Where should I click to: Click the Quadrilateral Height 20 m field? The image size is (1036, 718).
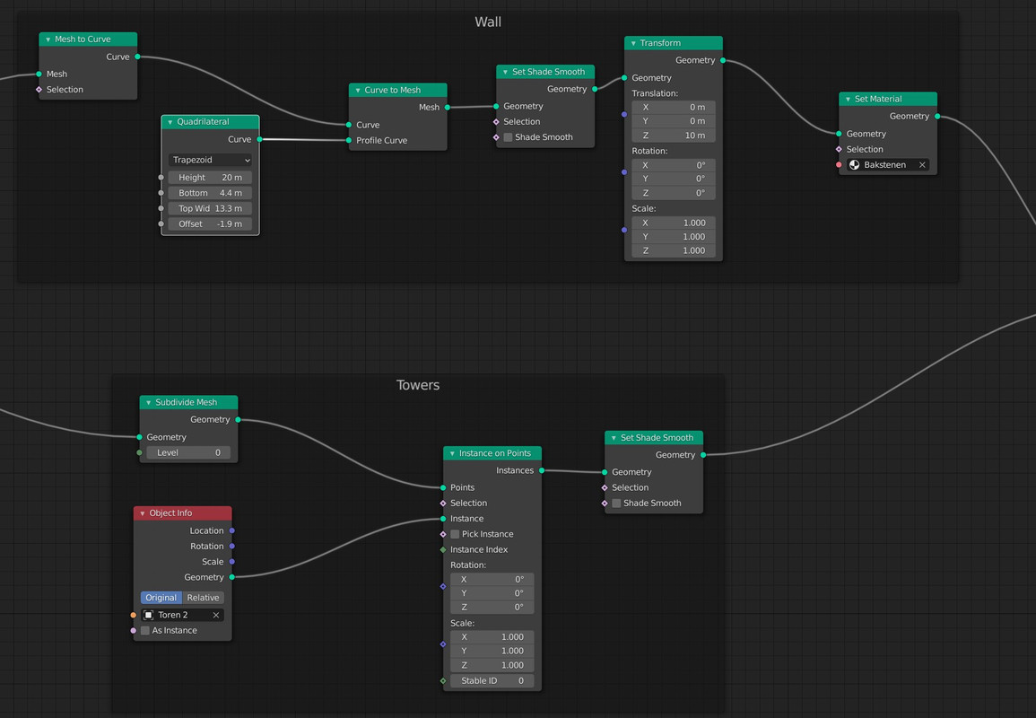click(210, 177)
